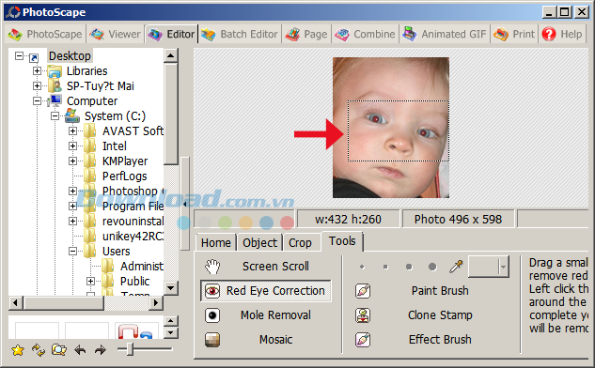Image resolution: width=595 pixels, height=368 pixels.
Task: Select the Paint Brush icon
Action: (363, 291)
